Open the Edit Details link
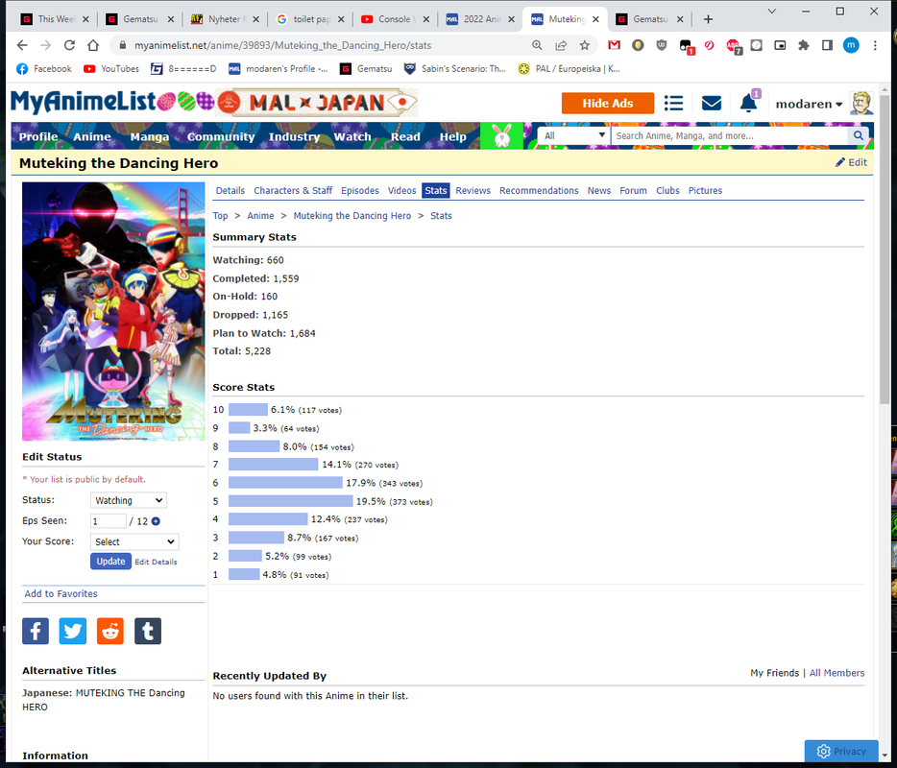Viewport: 897px width, 768px height. (x=156, y=563)
